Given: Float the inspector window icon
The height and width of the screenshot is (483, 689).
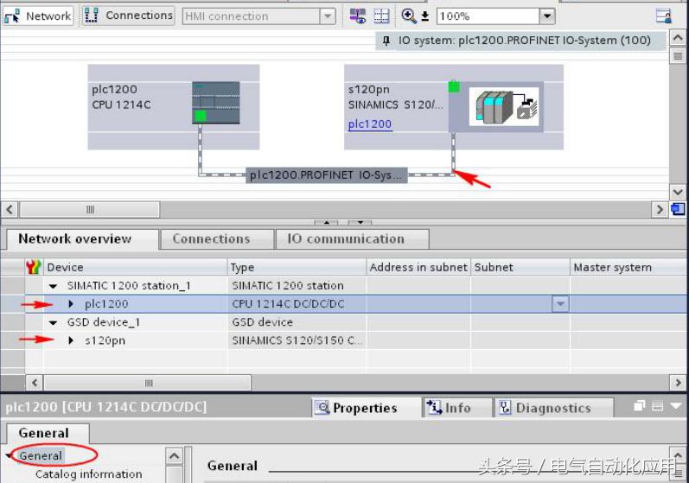Looking at the screenshot, I should coord(640,406).
